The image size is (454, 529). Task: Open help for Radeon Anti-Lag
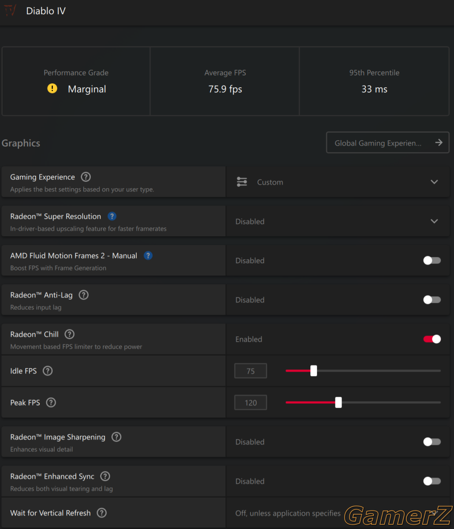pos(83,295)
